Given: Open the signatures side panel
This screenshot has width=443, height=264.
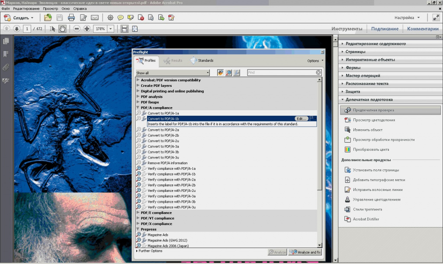Looking at the screenshot, I should (6, 81).
